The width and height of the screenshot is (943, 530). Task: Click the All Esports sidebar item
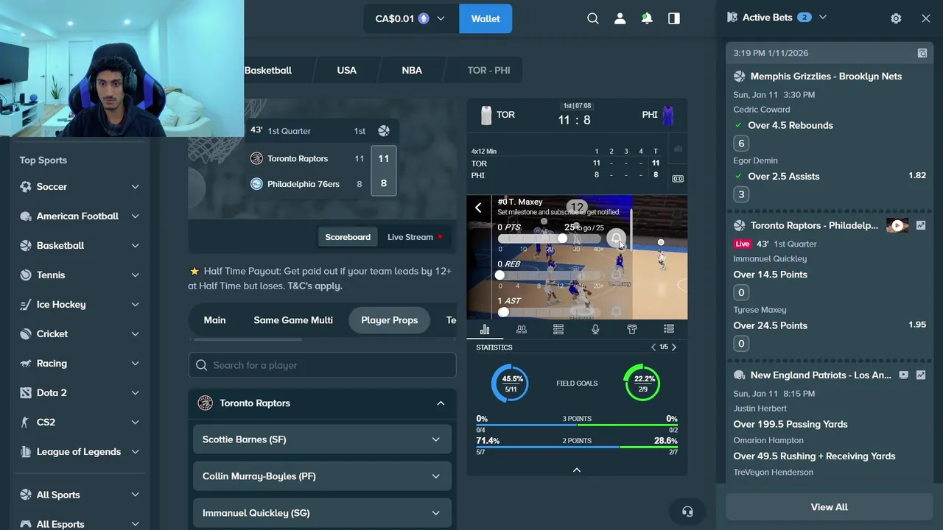(80, 524)
